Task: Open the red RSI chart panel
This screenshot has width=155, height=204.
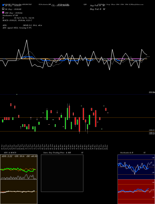Action: pyautogui.click(x=136, y=192)
